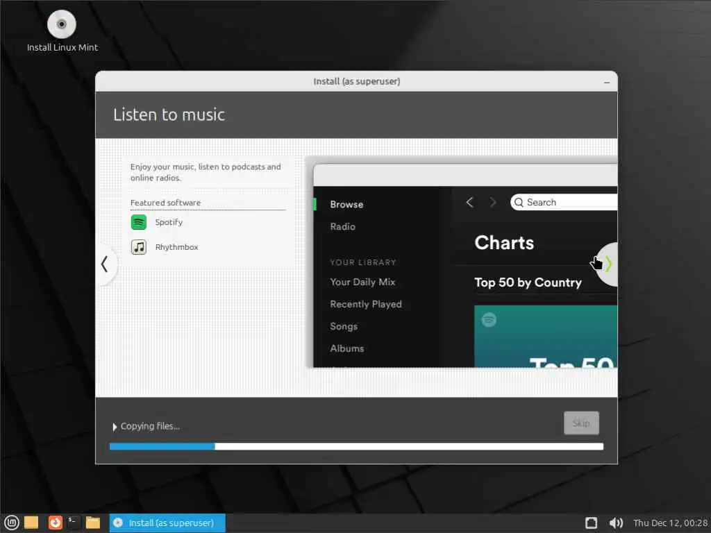Click the Spotify slideshow screenshot
The image size is (711, 533).
465,266
